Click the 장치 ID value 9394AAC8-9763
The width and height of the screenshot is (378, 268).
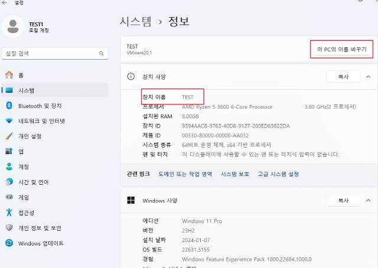pos(236,126)
